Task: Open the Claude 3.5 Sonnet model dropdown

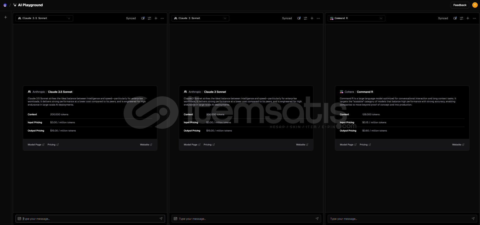Action: pyautogui.click(x=44, y=18)
